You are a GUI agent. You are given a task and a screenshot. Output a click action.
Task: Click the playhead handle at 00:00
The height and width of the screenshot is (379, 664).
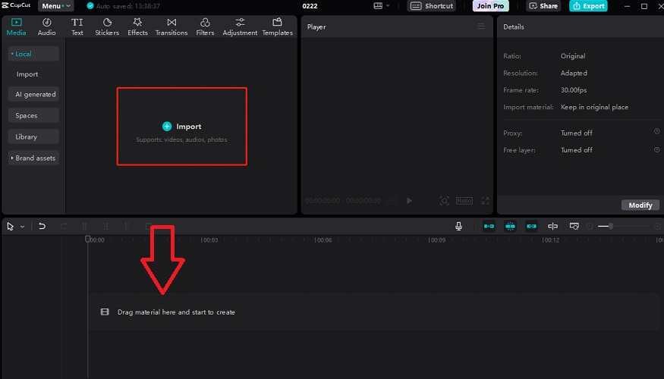(x=88, y=239)
